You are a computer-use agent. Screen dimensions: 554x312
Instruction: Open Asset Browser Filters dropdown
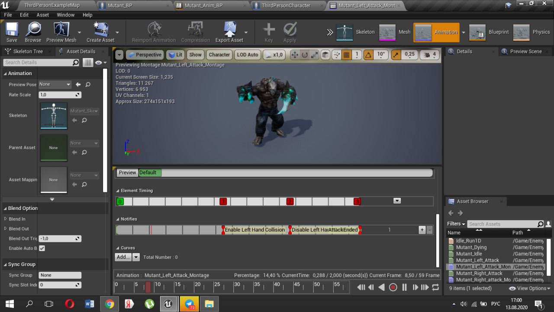pyautogui.click(x=456, y=224)
